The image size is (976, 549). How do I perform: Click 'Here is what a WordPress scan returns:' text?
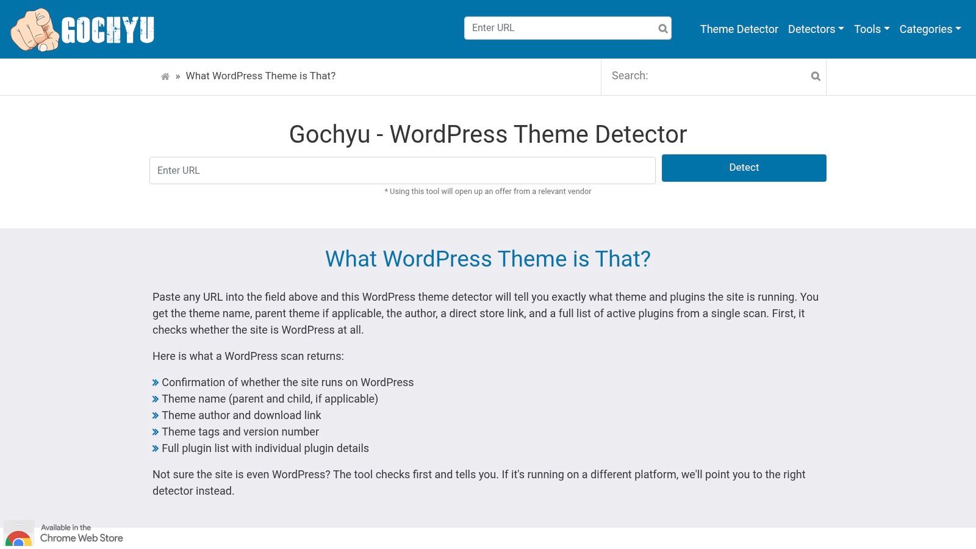coord(248,356)
